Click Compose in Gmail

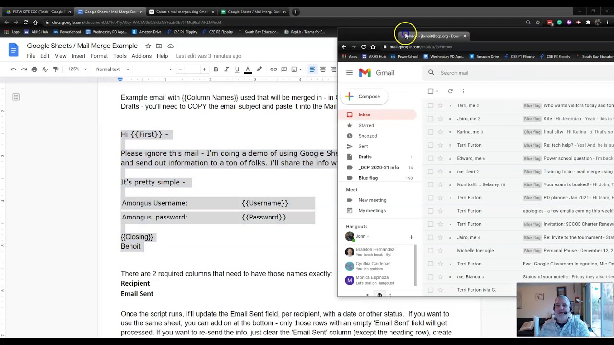(364, 96)
